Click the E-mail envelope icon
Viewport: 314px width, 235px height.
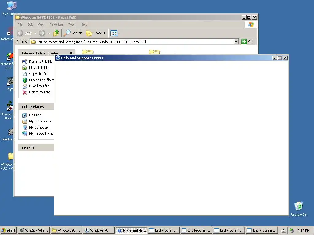coord(25,86)
